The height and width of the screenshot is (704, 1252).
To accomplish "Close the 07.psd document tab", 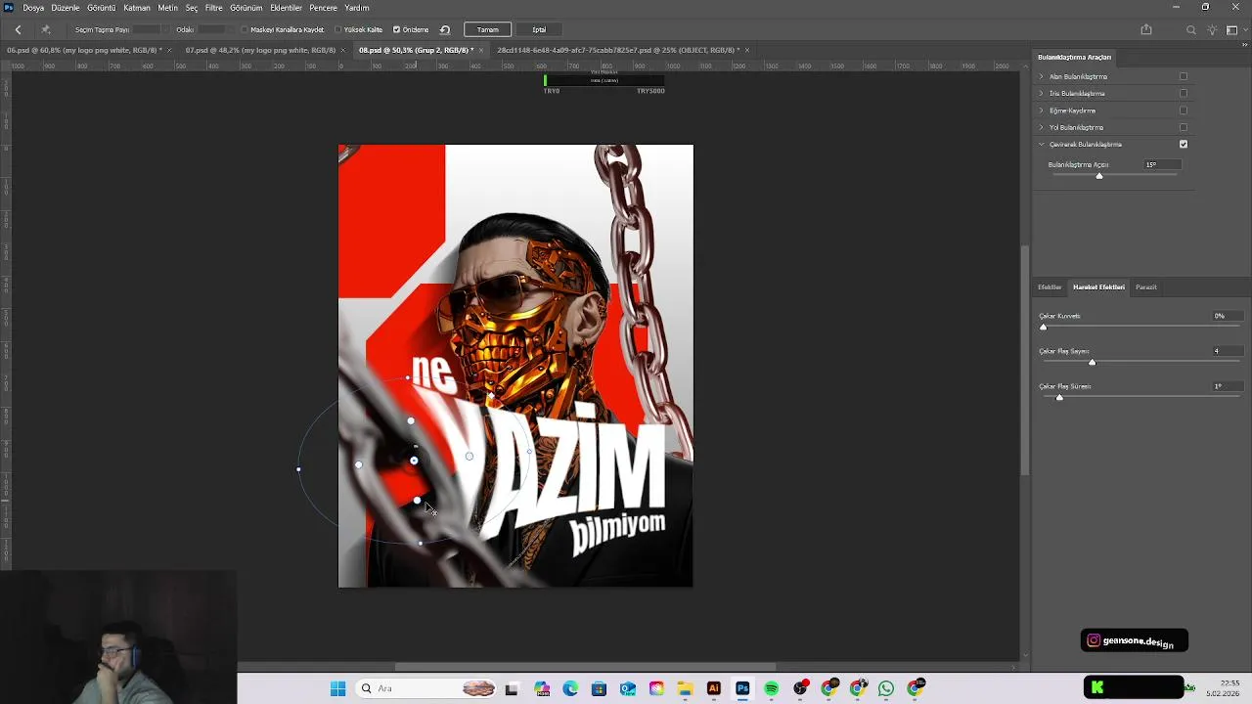I will [342, 50].
